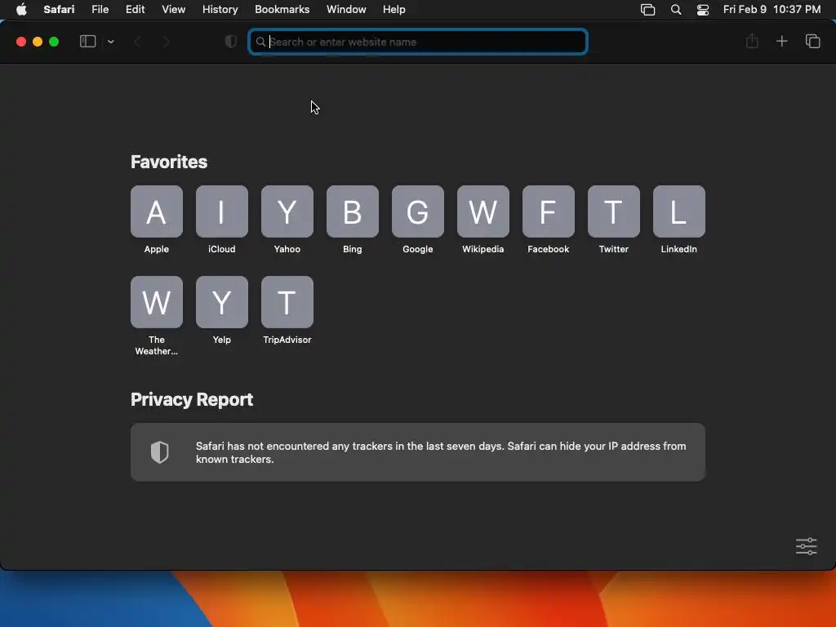Click the forward navigation arrow
Screen dimensions: 836x627
coord(166,42)
